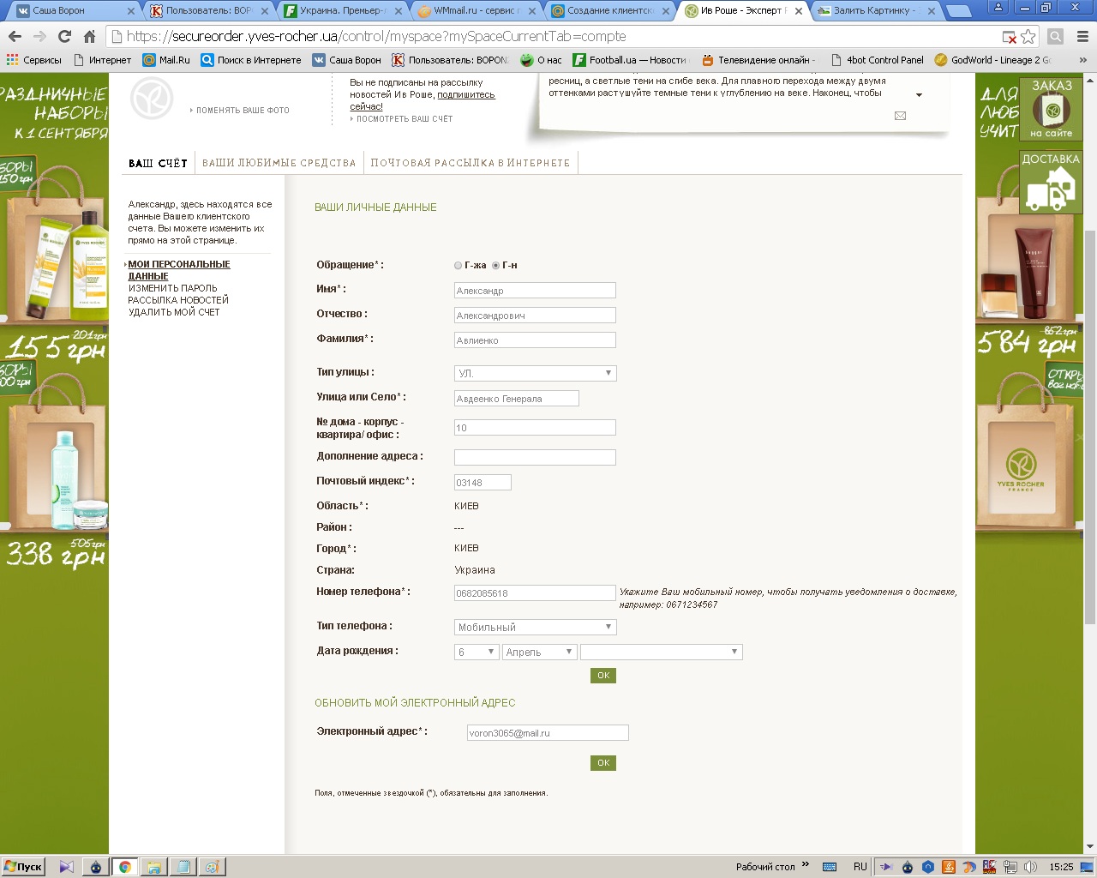Switch to ВАШИ ЛЮБИМЫЕ СРЕДСТВА tab
The width and height of the screenshot is (1097, 878).
pos(279,163)
